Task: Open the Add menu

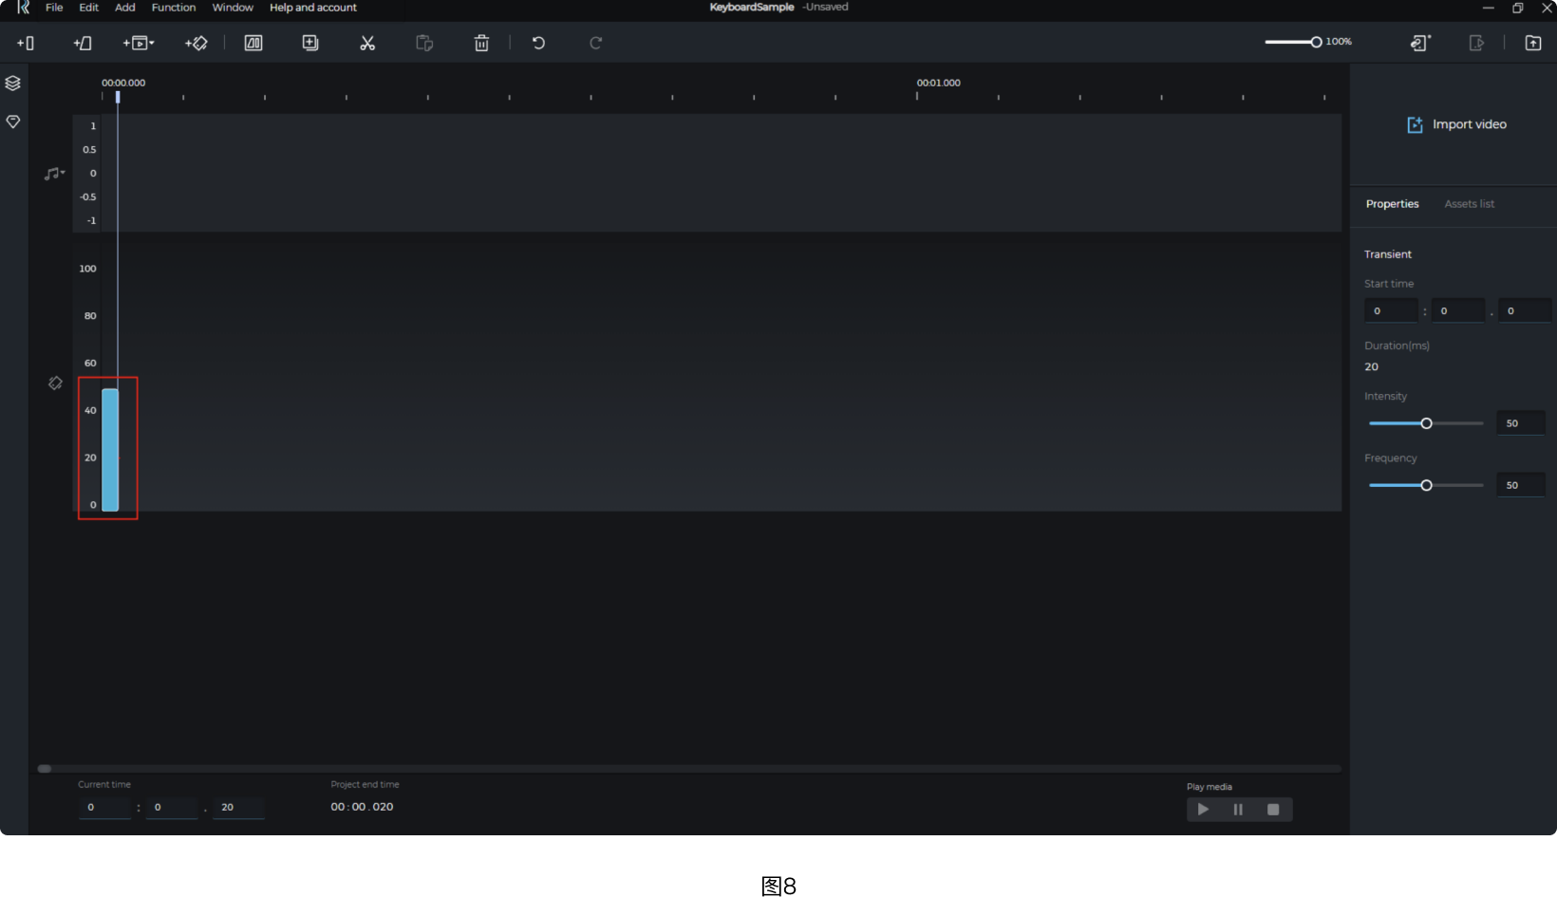Action: pyautogui.click(x=124, y=8)
